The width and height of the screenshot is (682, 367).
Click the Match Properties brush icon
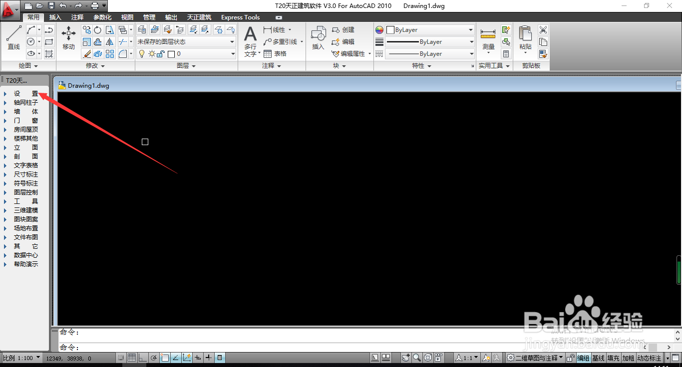point(543,54)
